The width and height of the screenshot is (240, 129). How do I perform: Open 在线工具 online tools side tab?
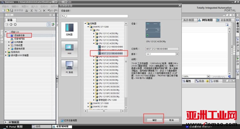[x=238, y=44]
